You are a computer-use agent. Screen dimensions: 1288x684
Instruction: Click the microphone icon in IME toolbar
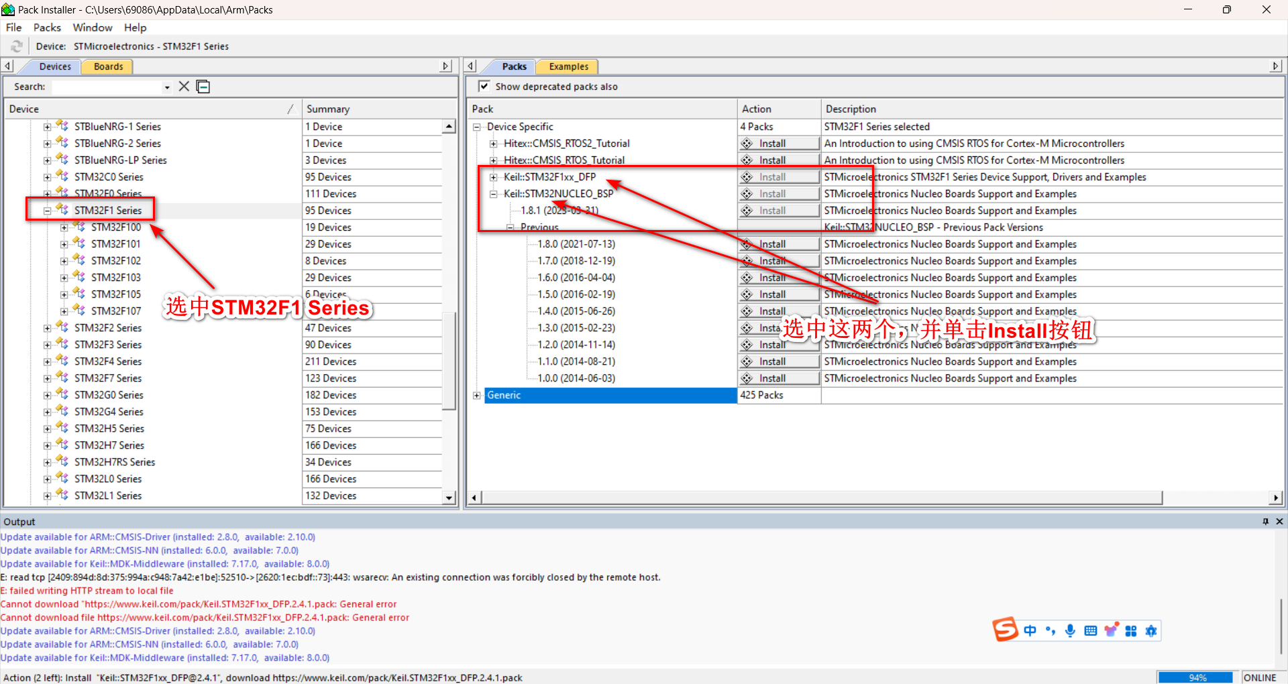point(1070,630)
